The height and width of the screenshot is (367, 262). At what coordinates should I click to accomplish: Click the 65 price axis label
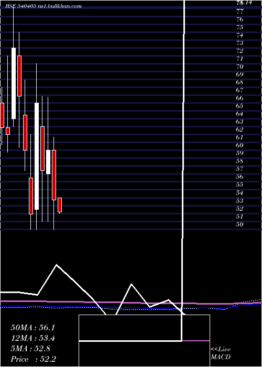(240, 106)
